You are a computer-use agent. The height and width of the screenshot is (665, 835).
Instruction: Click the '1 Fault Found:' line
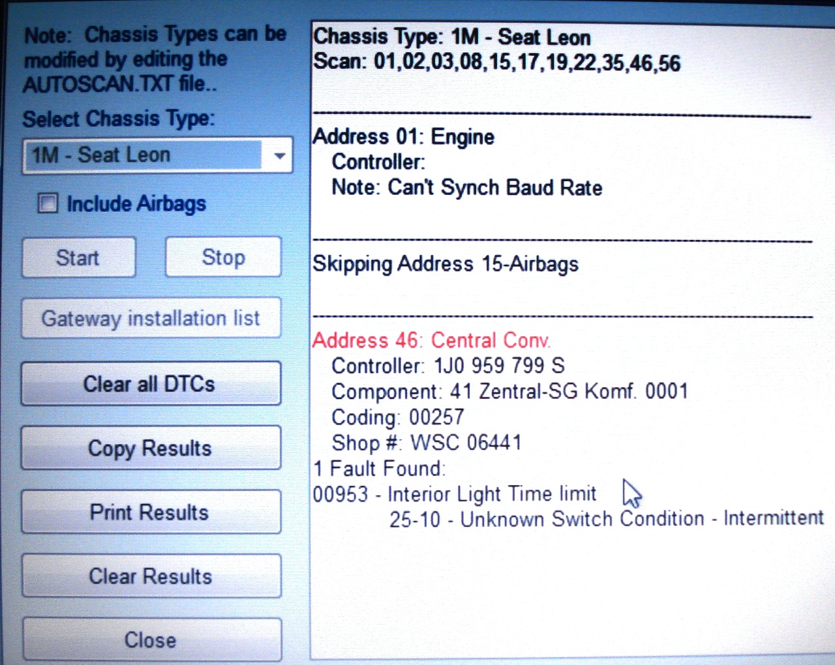pyautogui.click(x=379, y=468)
